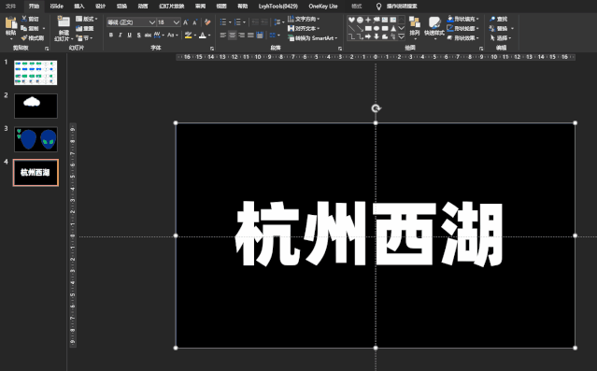597x371 pixels.
Task: Click the Arrange icon
Action: tap(415, 22)
